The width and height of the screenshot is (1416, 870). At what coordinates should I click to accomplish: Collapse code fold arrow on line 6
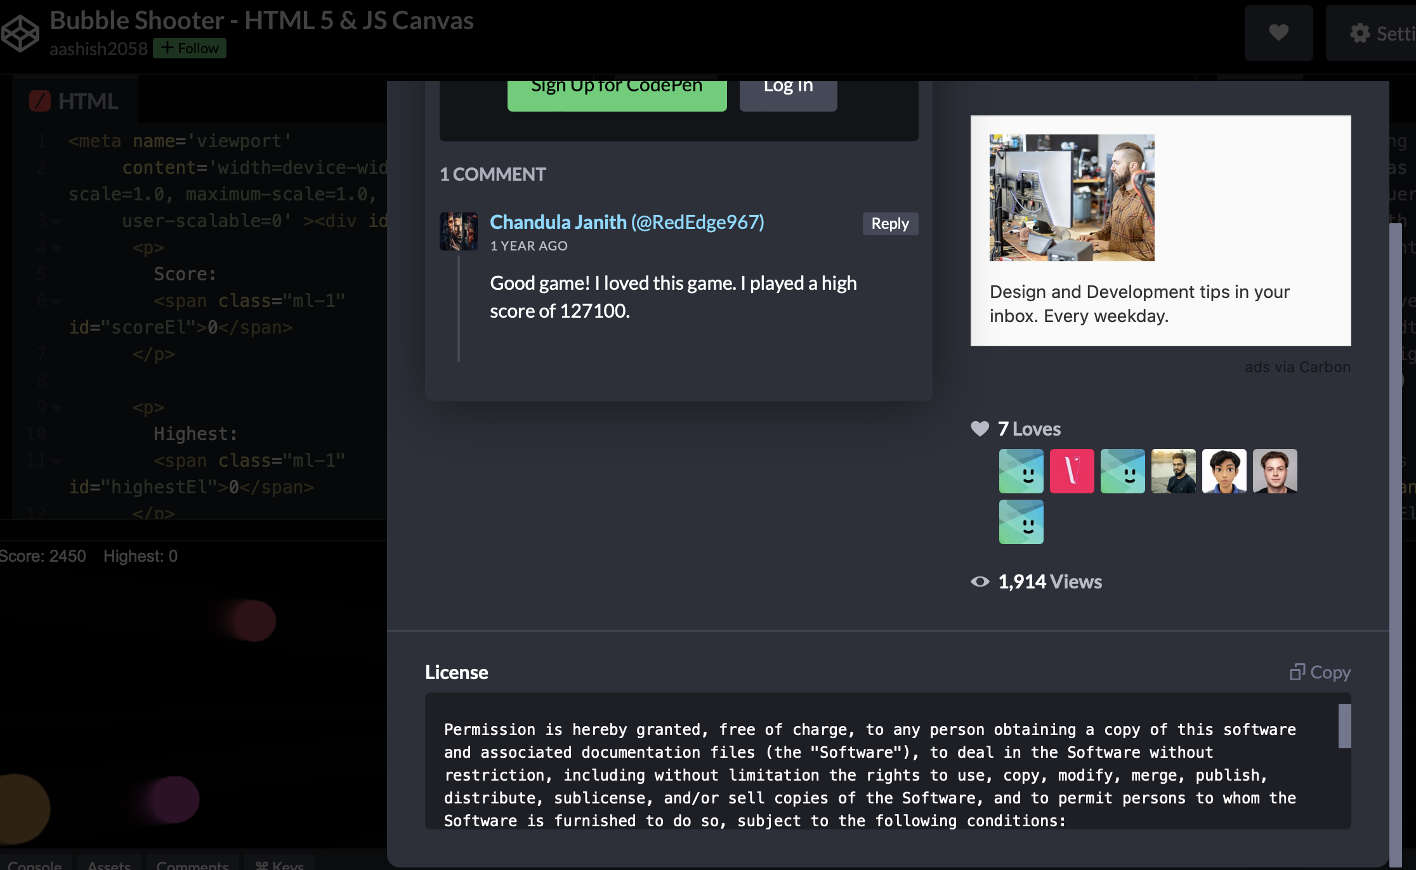[x=56, y=302]
